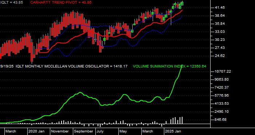Click the 5776.95 oscillator axis value
The width and height of the screenshot is (255, 135).
coord(222,96)
